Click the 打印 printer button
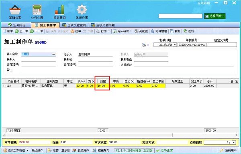The height and width of the screenshot is (154, 241). tap(102, 31)
